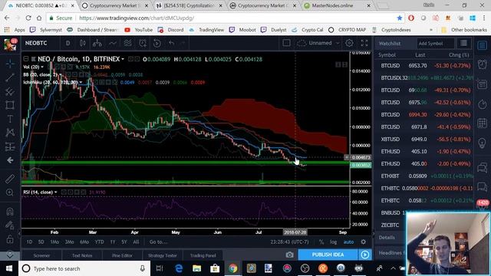Select the text annotation tool
The width and height of the screenshot is (491, 276).
click(10, 119)
